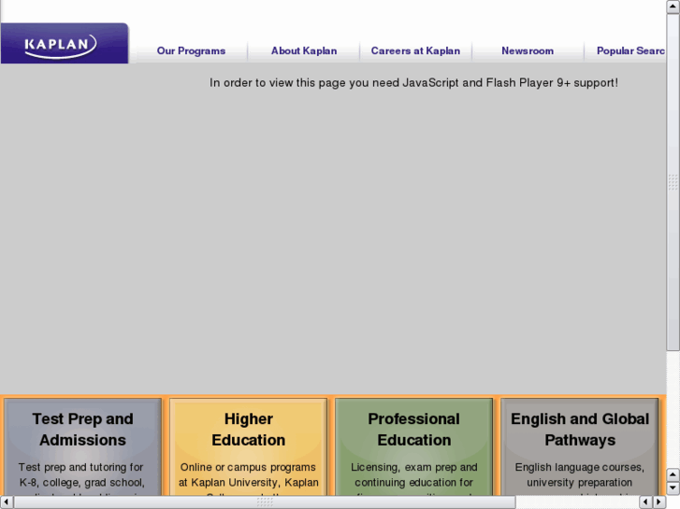
Task: Open the Our Programs menu
Action: tap(191, 51)
